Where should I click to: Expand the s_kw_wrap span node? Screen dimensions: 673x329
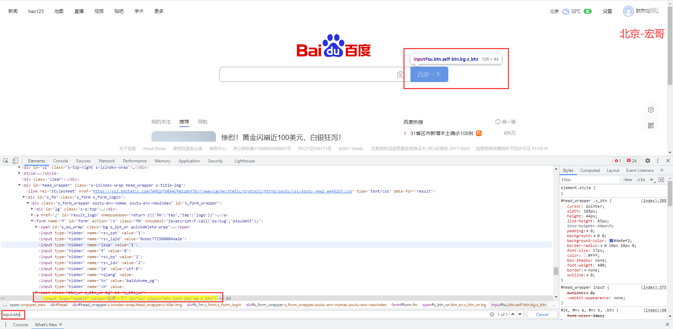click(36, 227)
